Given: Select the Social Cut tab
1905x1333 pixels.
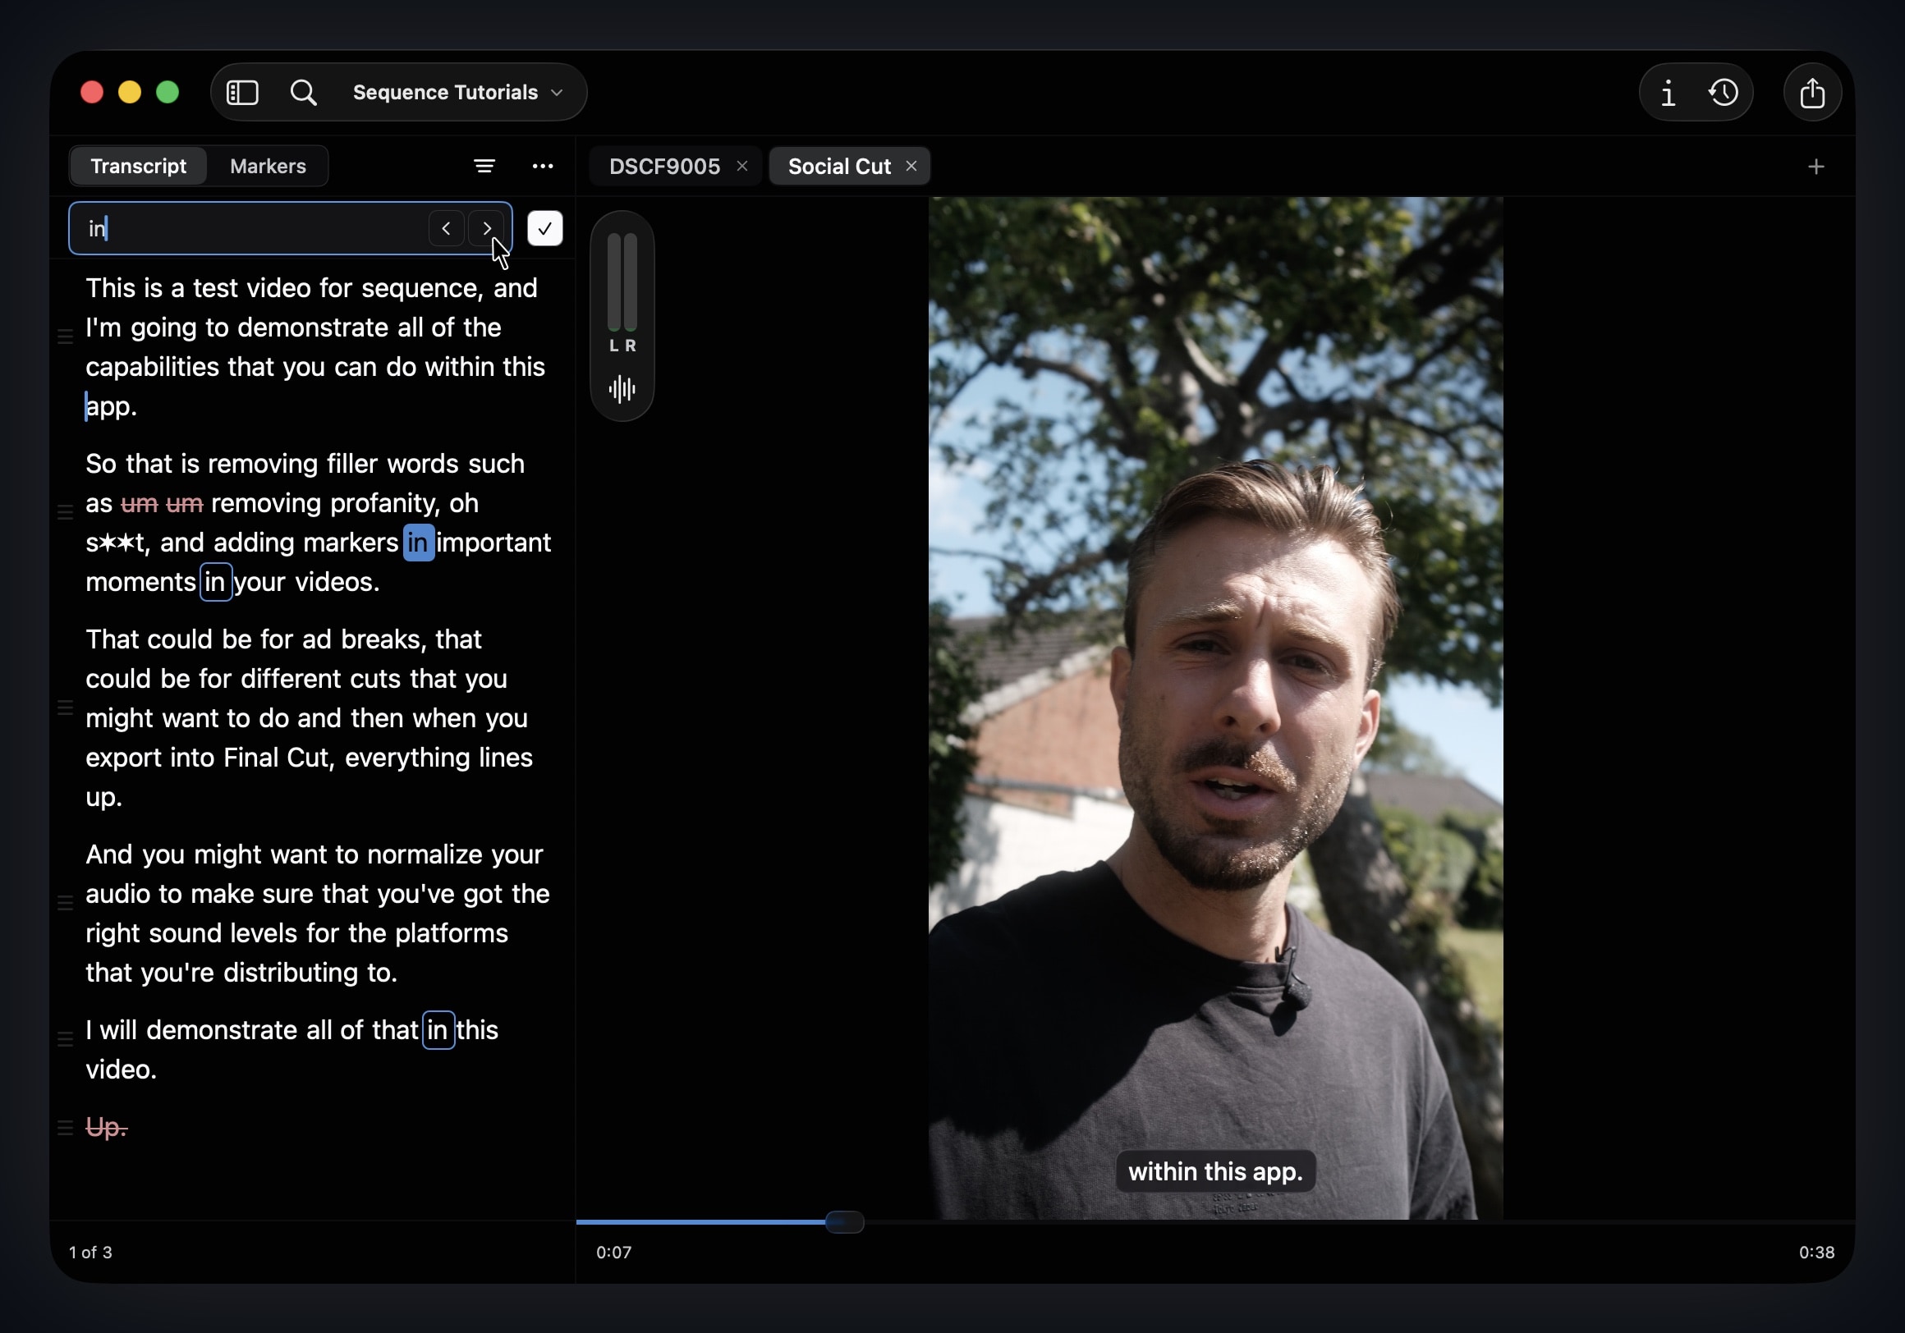Looking at the screenshot, I should tap(839, 167).
